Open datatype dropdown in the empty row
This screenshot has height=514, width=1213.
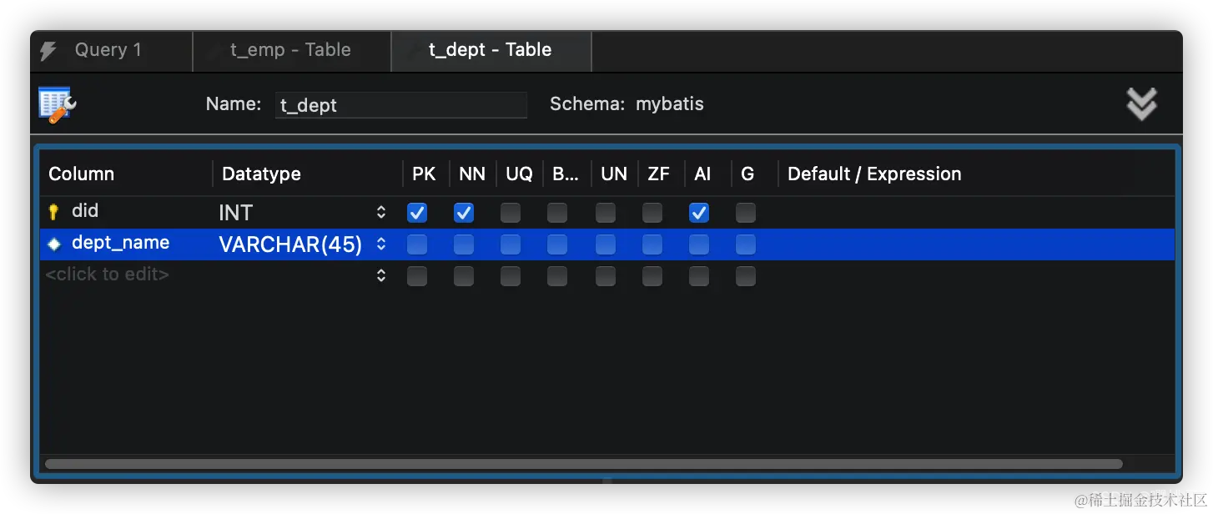point(381,275)
